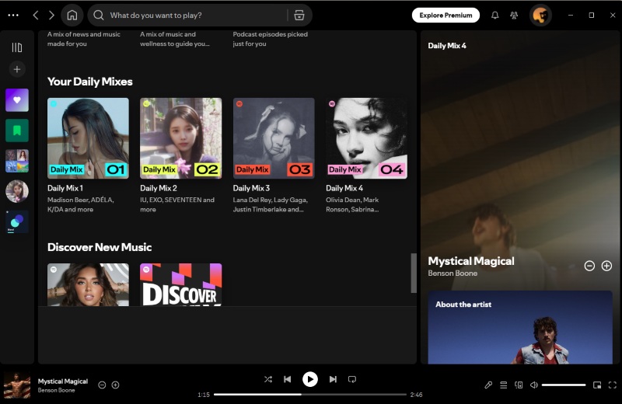Open Daily Mix 3 cover
This screenshot has width=622, height=404.
tap(274, 138)
